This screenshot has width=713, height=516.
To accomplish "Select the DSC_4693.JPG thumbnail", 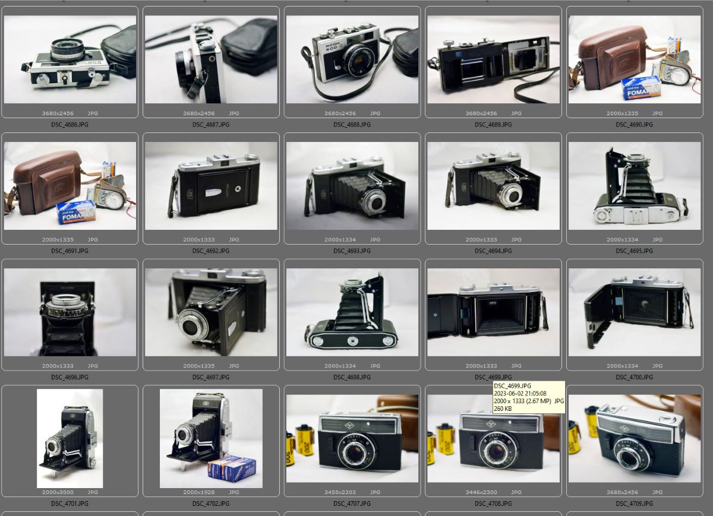I will (x=352, y=186).
